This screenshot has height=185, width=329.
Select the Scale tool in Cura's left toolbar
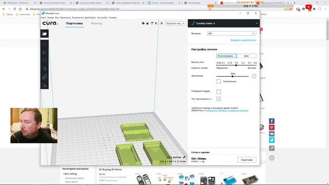click(45, 52)
